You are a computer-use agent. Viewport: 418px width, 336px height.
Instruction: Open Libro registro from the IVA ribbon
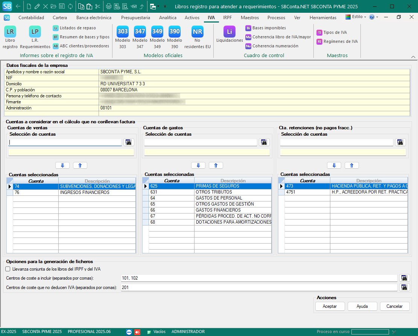[10, 33]
